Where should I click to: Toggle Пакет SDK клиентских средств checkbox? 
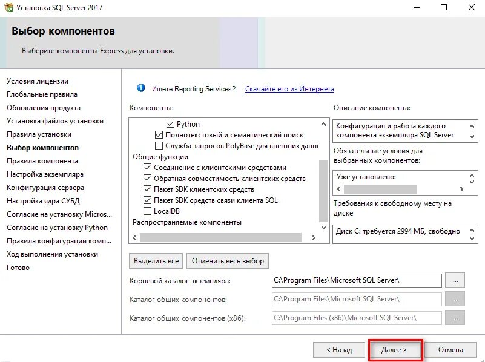click(147, 189)
